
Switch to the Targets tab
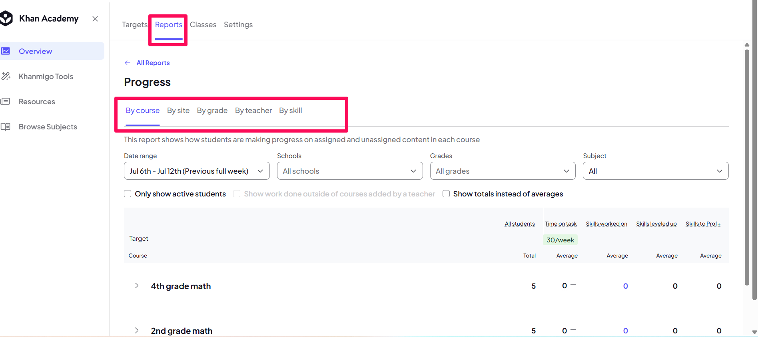click(135, 25)
